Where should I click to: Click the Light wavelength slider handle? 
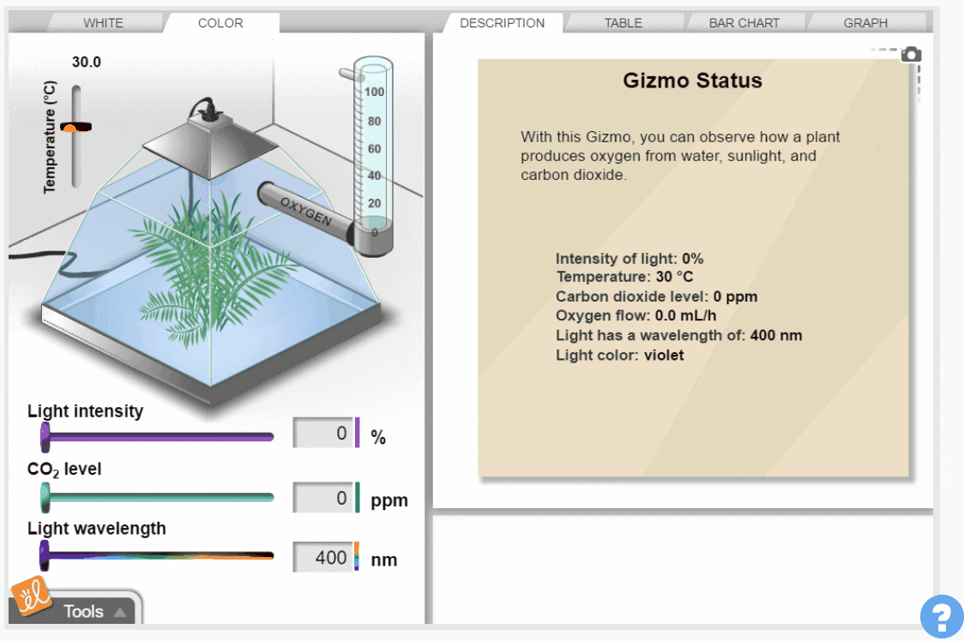coord(45,555)
